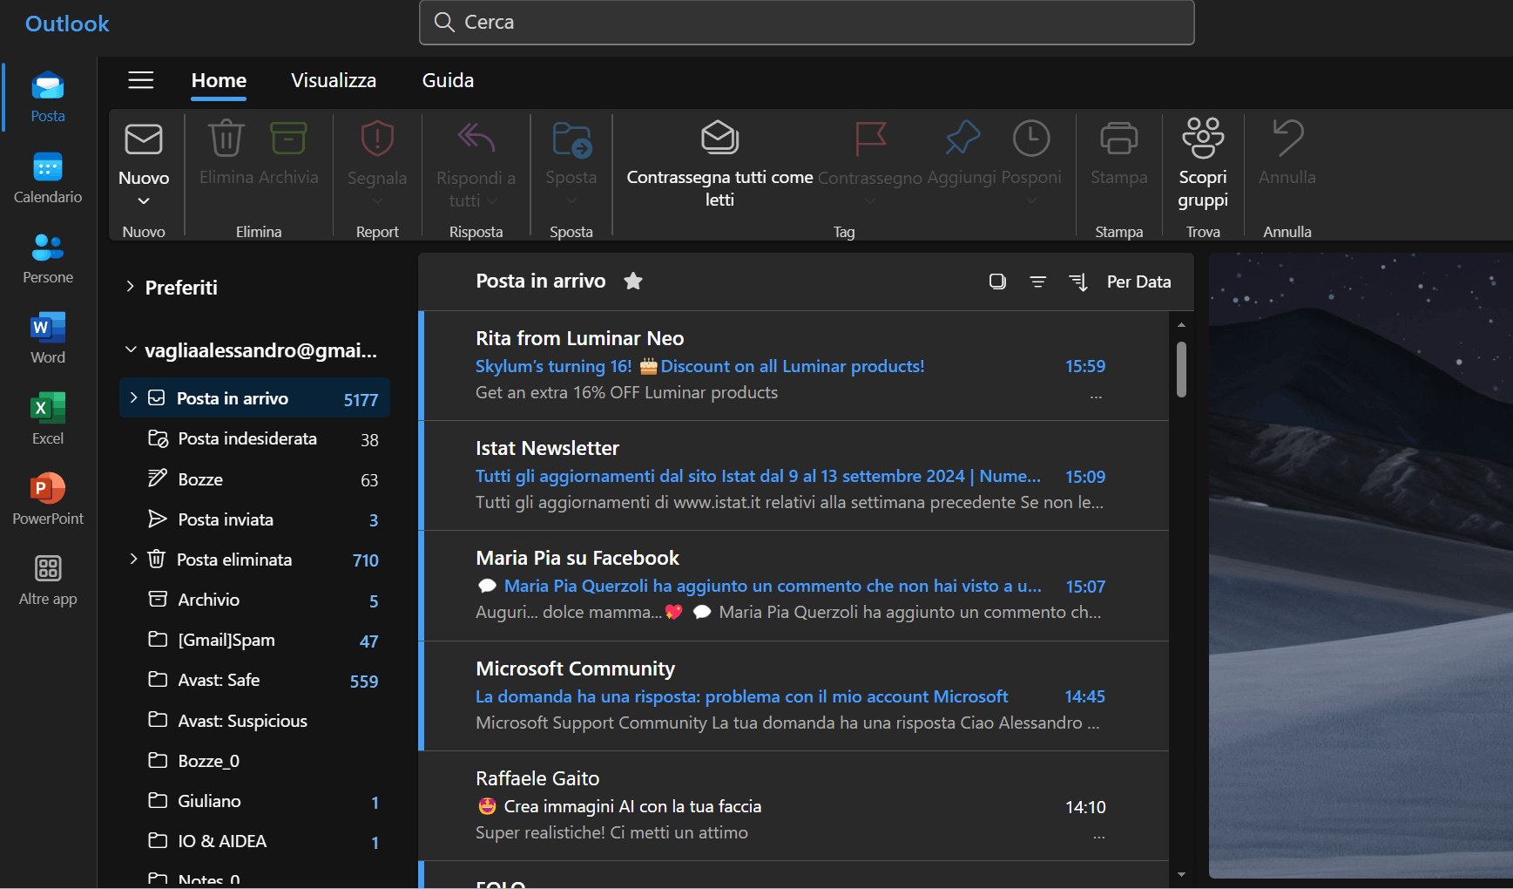Image resolution: width=1513 pixels, height=889 pixels.
Task: Select the Bozze_0 folder
Action: click(x=254, y=761)
